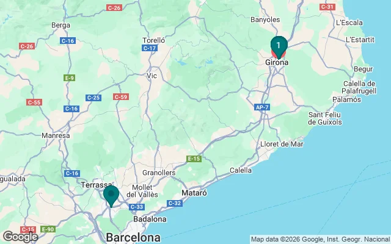This screenshot has height=244, width=391.
Task: Click the Vic town label
Action: click(x=152, y=76)
